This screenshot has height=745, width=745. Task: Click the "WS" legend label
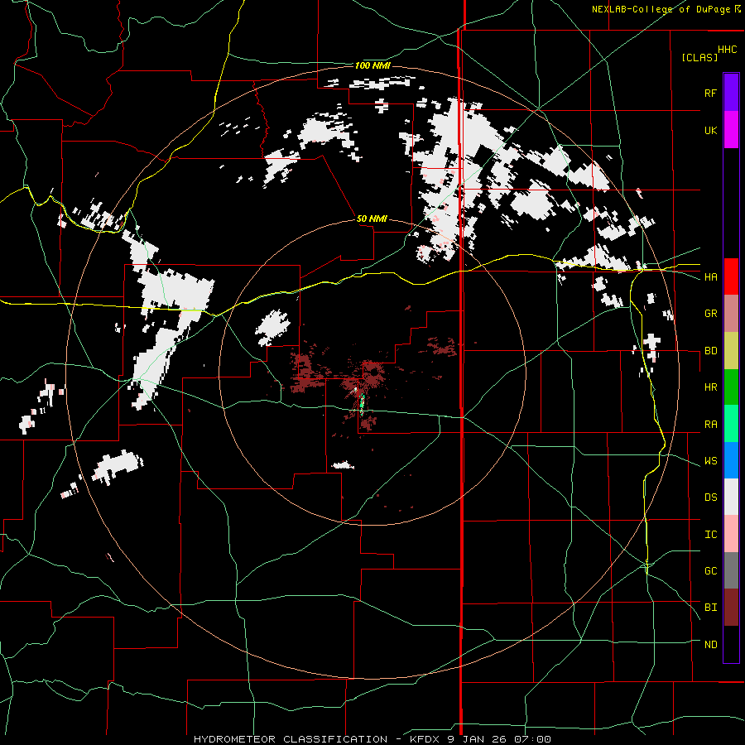[x=710, y=461]
